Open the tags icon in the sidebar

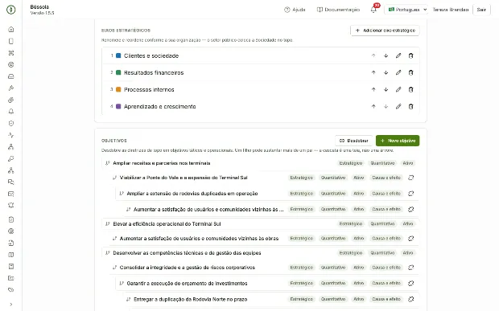point(10,290)
